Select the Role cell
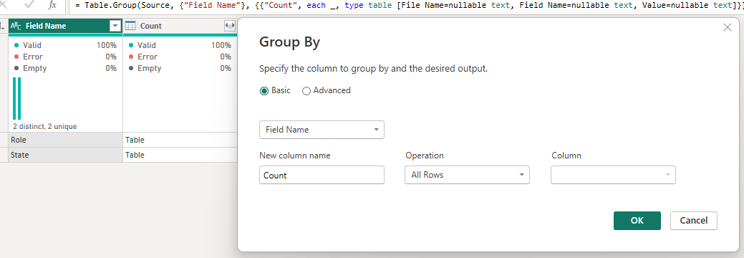 [65, 140]
